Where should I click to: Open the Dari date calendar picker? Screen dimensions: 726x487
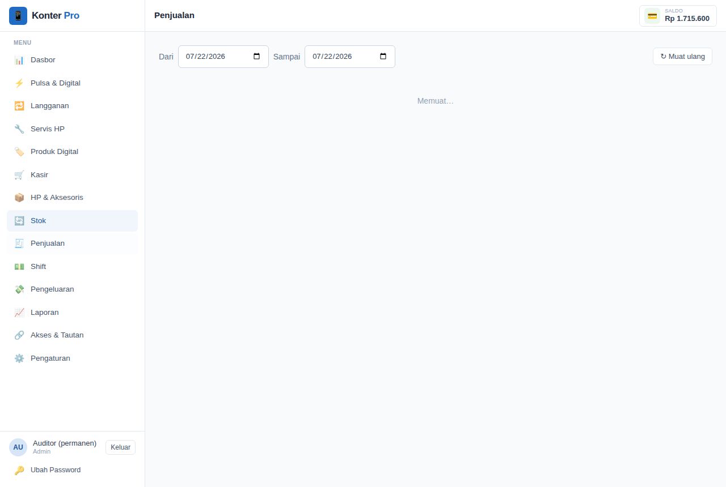coord(256,57)
